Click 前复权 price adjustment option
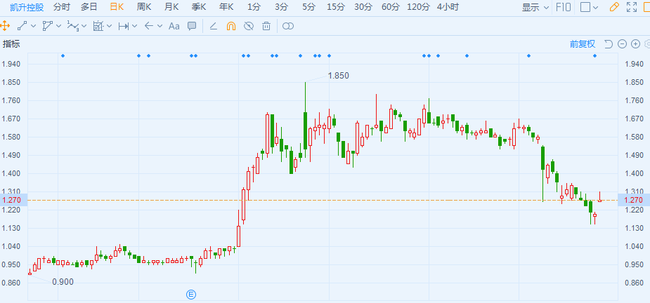 tap(583, 44)
